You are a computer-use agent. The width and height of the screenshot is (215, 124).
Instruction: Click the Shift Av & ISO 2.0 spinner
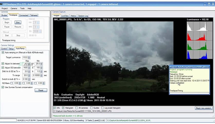[x=29, y=71]
